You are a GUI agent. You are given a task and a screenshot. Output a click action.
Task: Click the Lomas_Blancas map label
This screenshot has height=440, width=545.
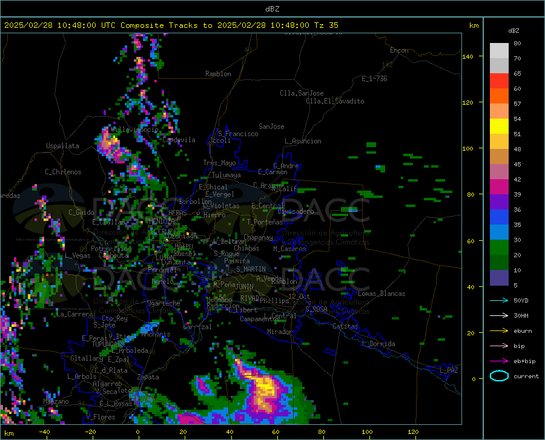click(381, 294)
